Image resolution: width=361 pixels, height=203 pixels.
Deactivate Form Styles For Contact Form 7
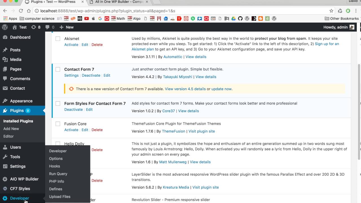point(74,109)
